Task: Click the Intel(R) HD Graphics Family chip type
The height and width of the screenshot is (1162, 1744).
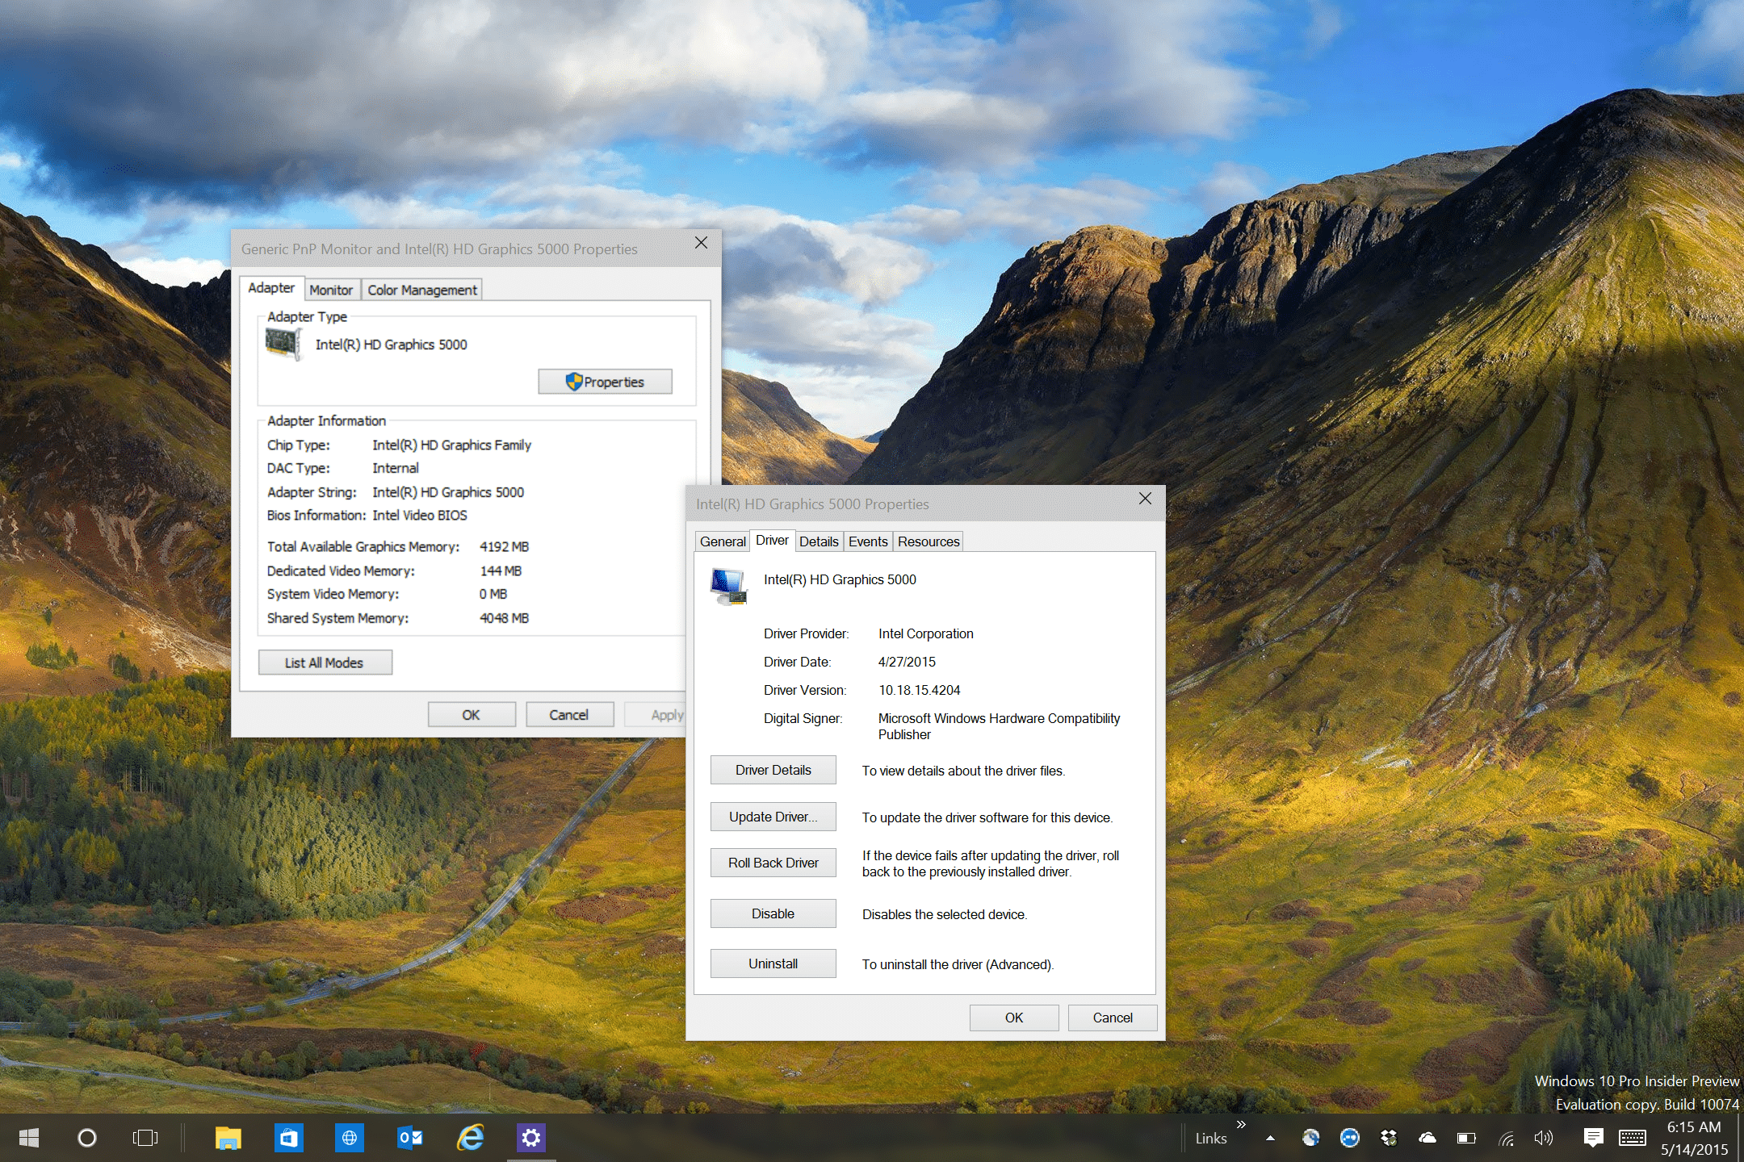Action: [452, 445]
